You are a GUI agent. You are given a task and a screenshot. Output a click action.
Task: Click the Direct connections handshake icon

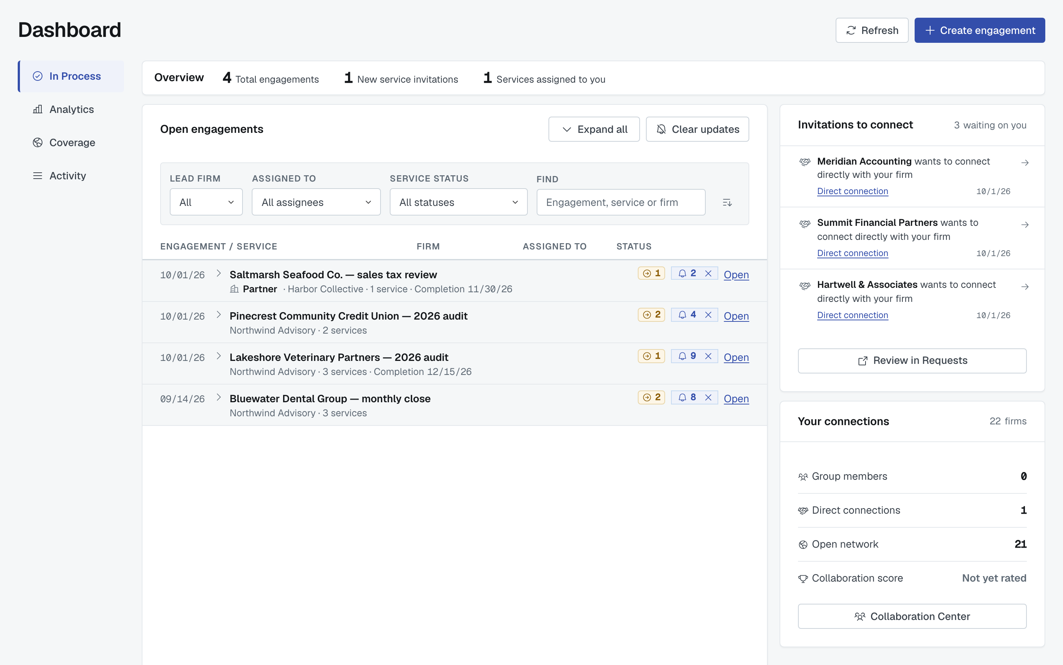803,511
